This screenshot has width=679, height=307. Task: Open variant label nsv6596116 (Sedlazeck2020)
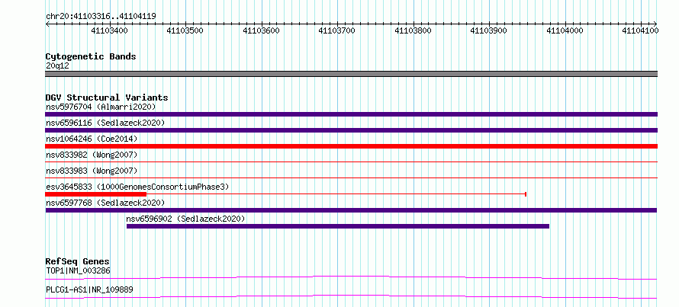pyautogui.click(x=105, y=123)
